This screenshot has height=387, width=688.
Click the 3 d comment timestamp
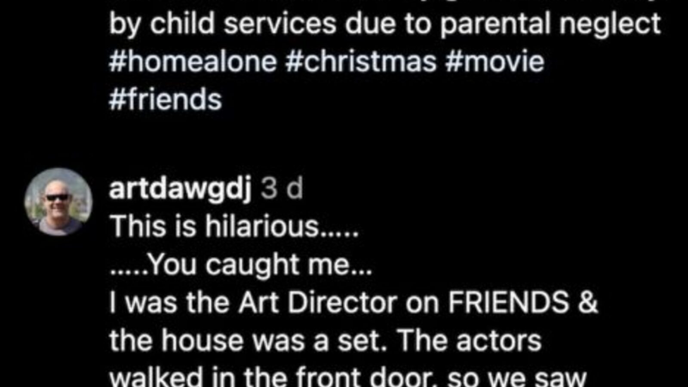point(282,189)
